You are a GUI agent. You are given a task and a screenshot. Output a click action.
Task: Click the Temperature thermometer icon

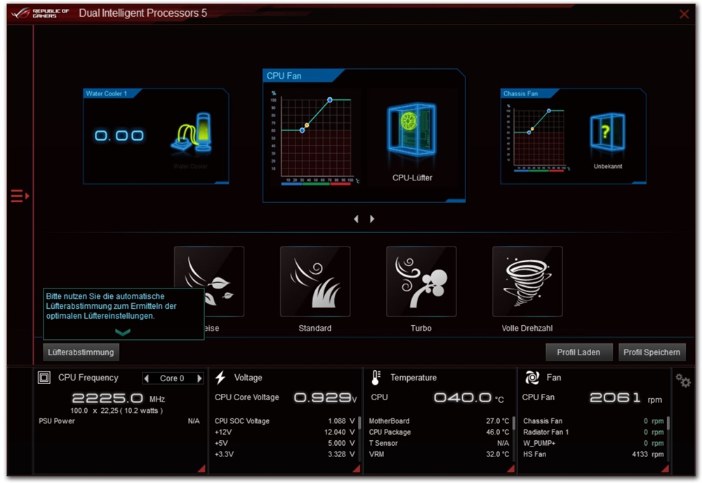pos(376,378)
